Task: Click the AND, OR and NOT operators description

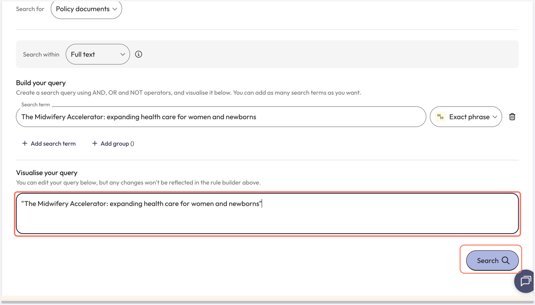Action: click(189, 93)
